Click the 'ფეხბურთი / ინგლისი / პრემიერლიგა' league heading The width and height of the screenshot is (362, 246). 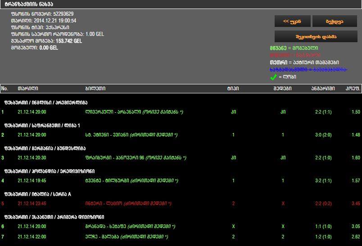(x=46, y=103)
